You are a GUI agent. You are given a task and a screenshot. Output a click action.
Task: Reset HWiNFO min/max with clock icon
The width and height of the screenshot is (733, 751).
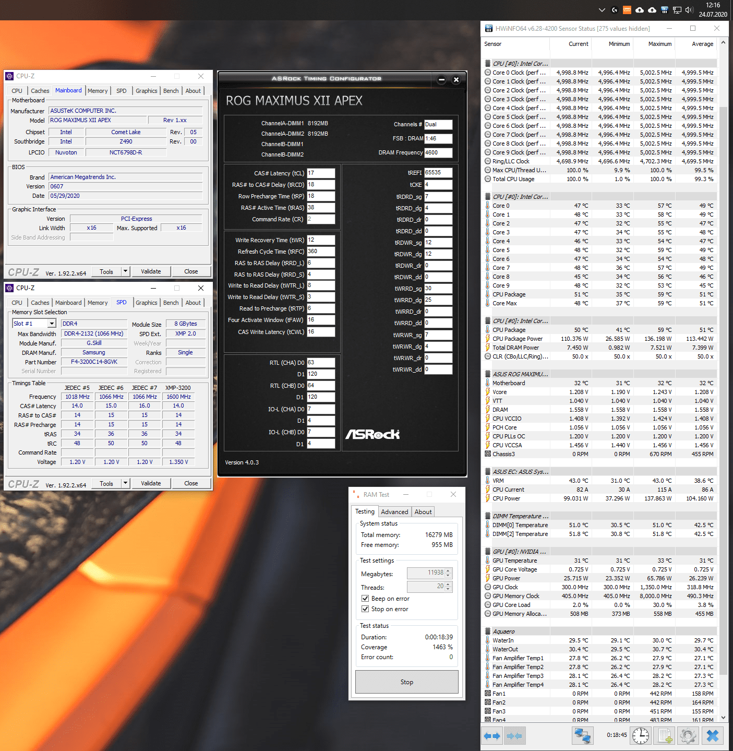641,736
